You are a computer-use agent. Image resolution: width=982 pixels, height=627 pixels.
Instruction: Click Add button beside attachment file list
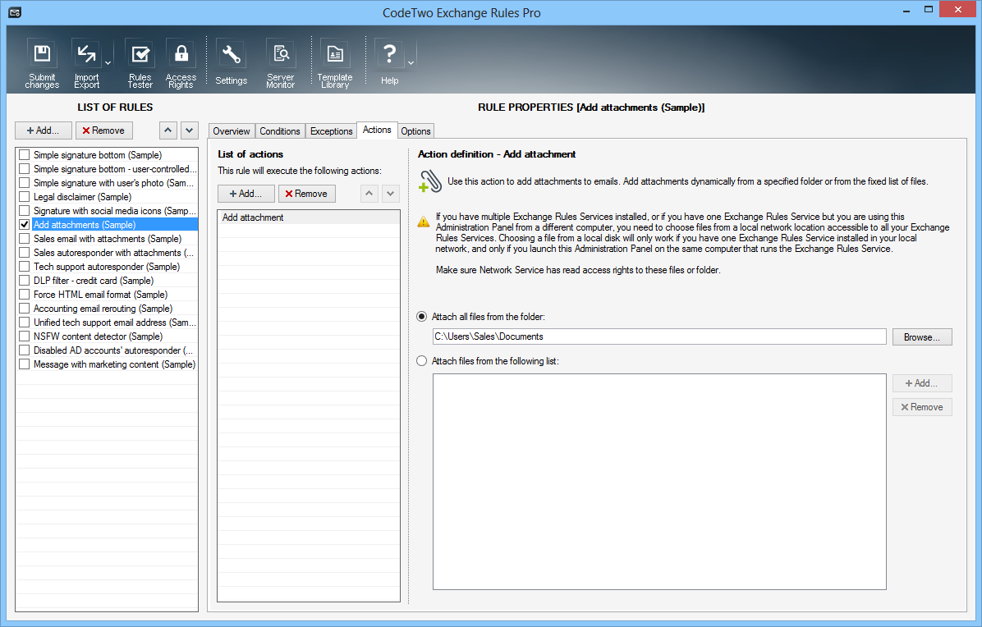coord(922,383)
